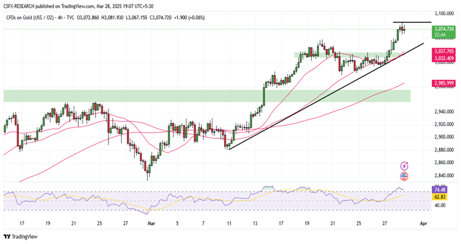461x244 pixels.
Task: Select the short black horizontal resistance line
Action: click(x=412, y=22)
